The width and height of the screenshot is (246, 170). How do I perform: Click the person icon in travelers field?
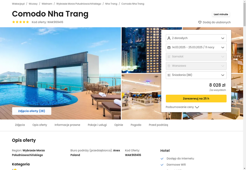(169, 38)
